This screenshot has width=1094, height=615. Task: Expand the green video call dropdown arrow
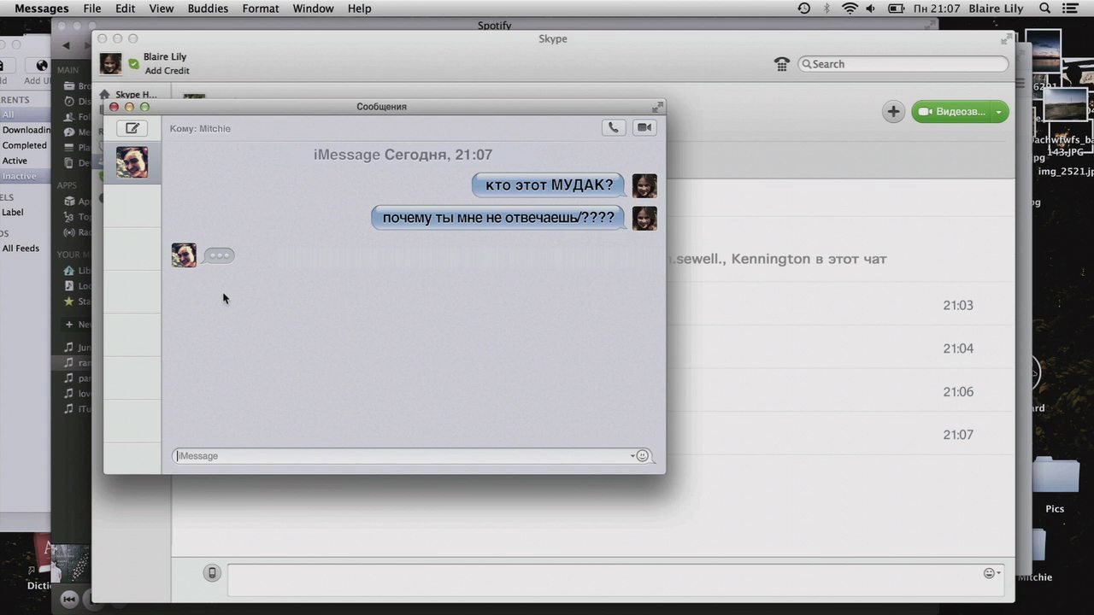click(998, 112)
